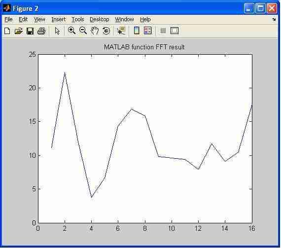Click the curve minimum at x equals 4
The width and height of the screenshot is (281, 248).
pos(91,197)
